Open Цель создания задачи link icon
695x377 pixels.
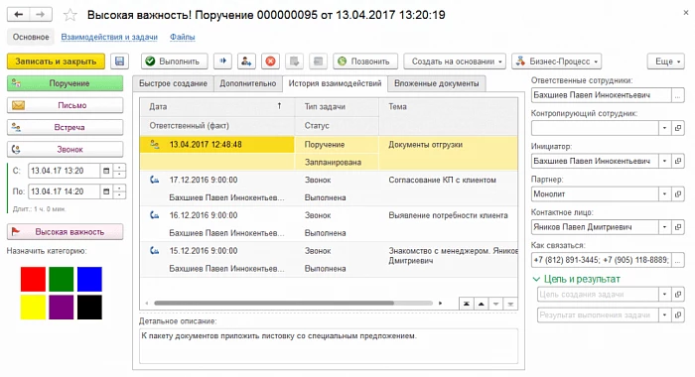point(678,294)
